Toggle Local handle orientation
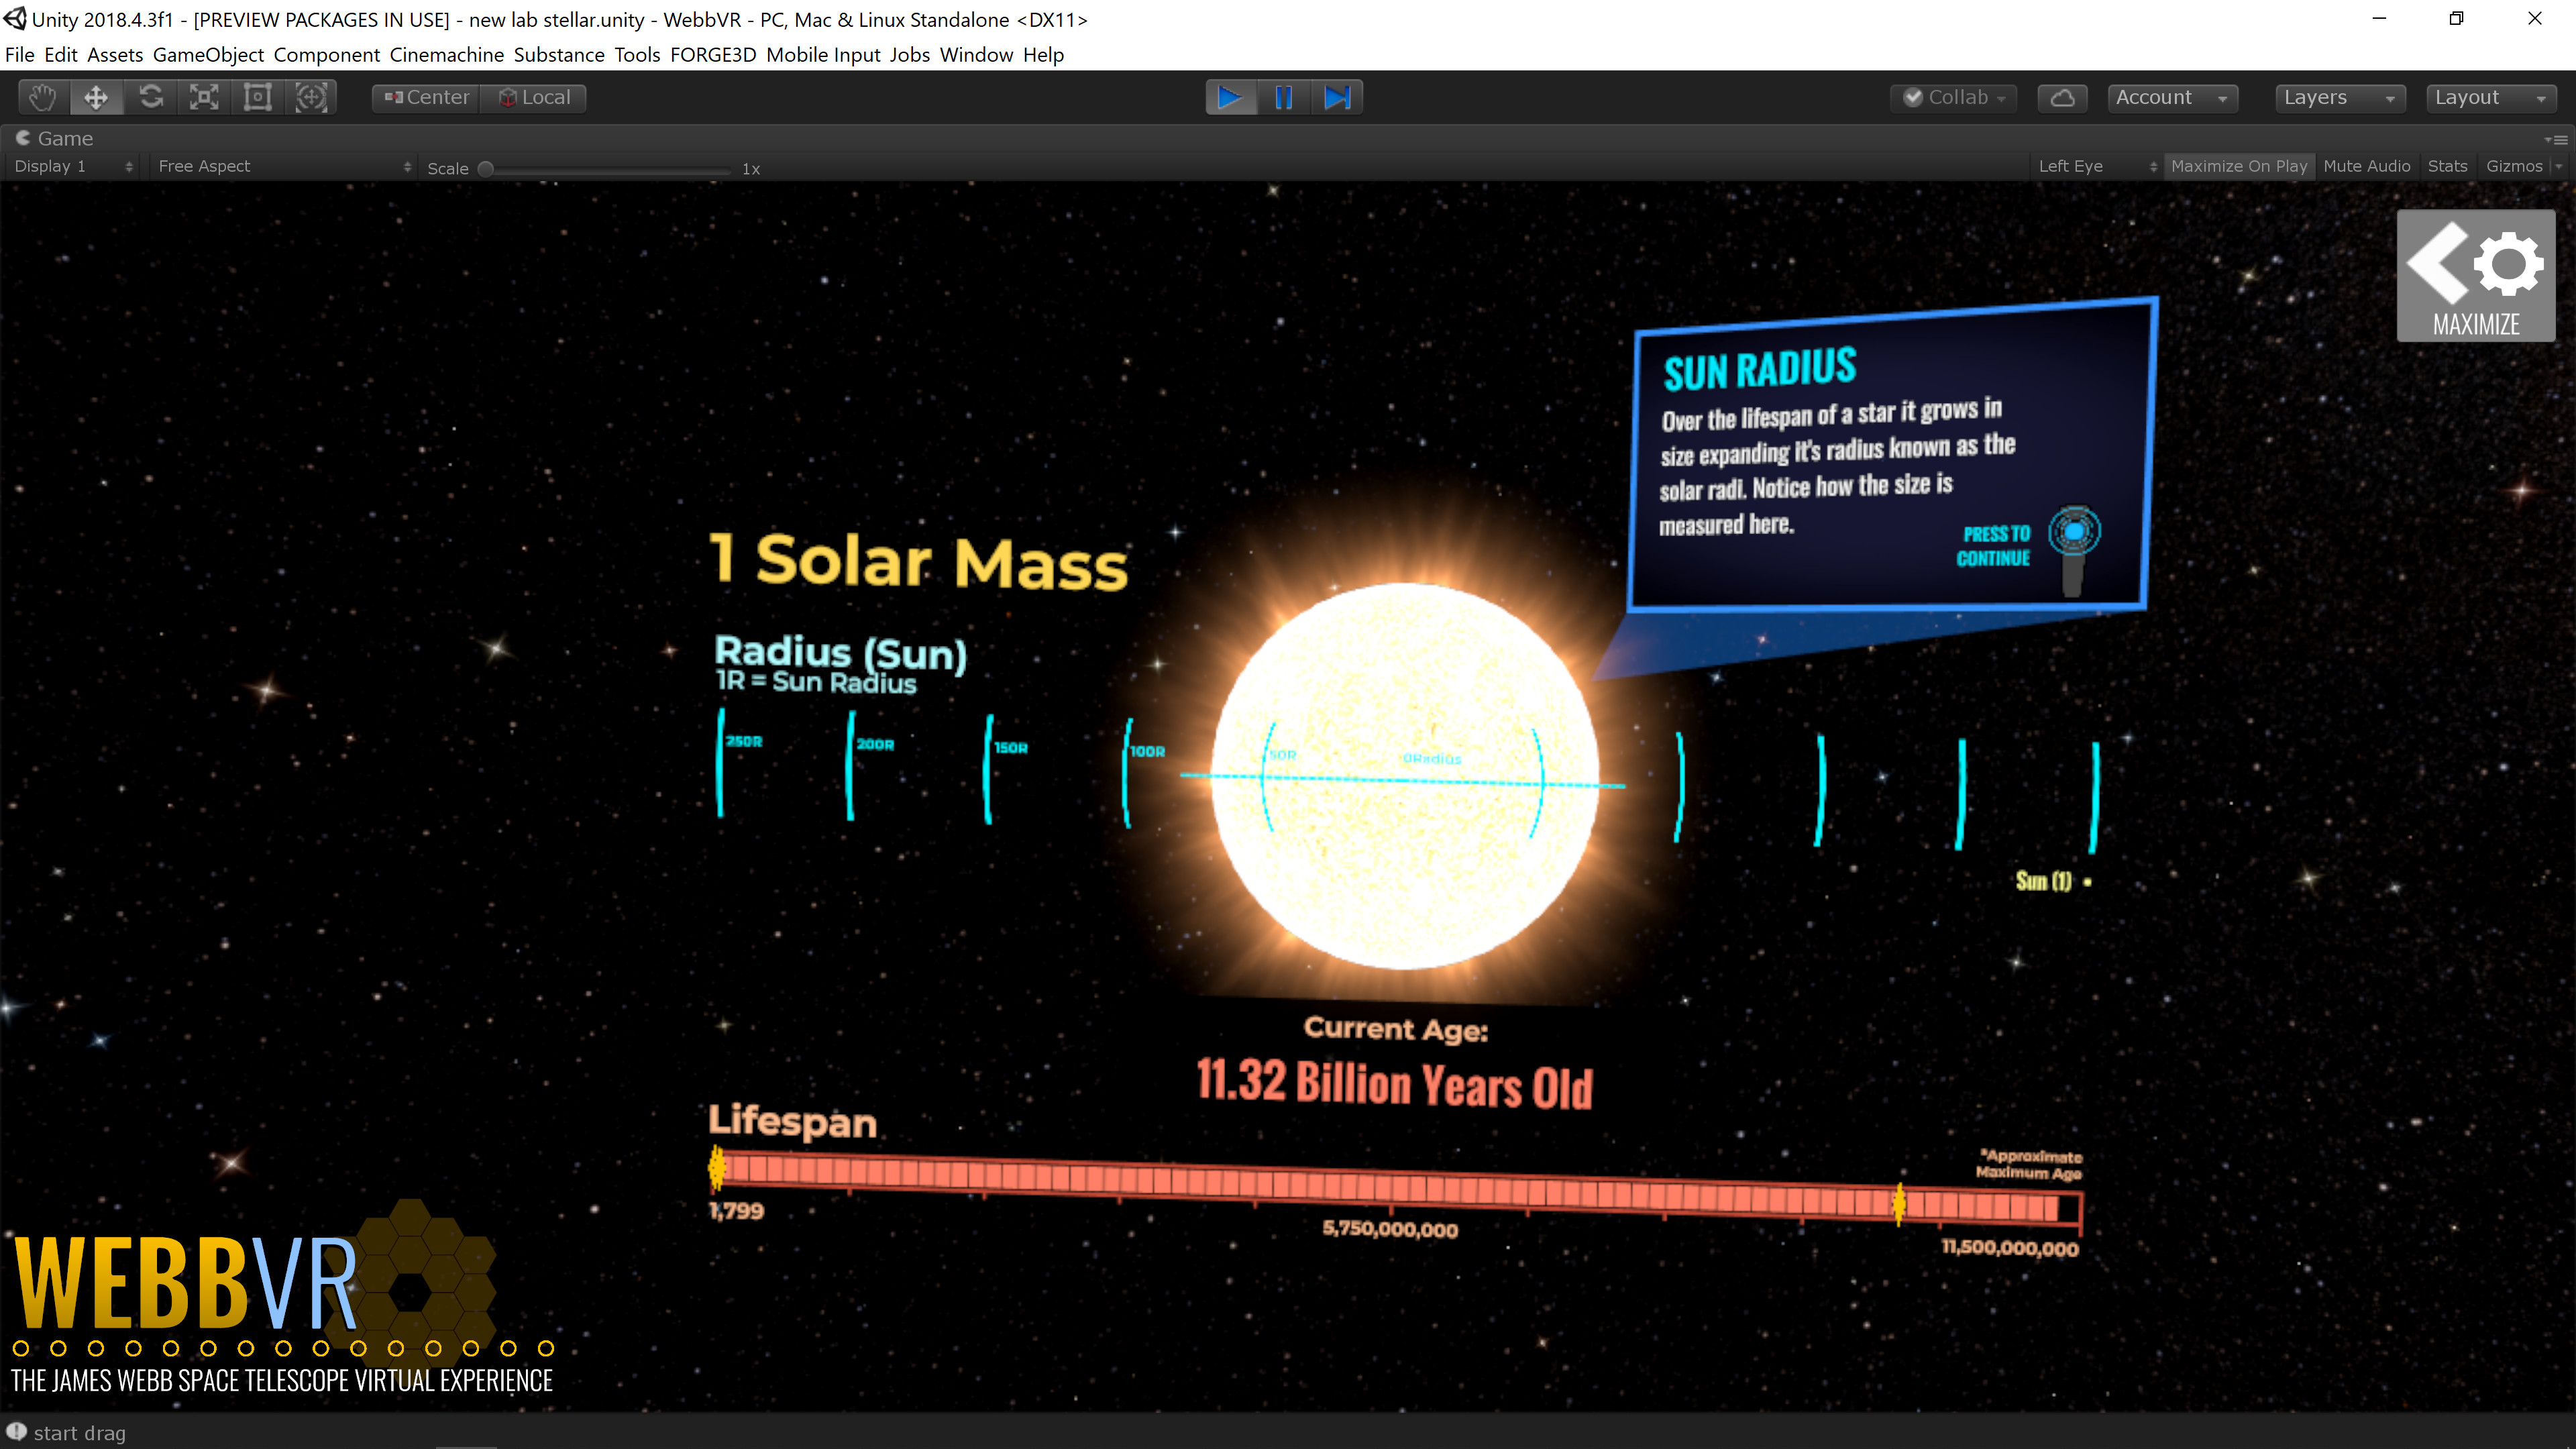The width and height of the screenshot is (2576, 1449). [x=533, y=97]
